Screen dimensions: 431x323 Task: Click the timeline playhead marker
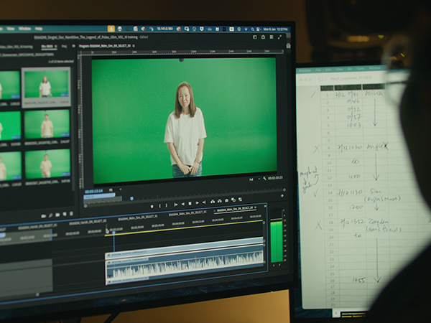(x=113, y=233)
